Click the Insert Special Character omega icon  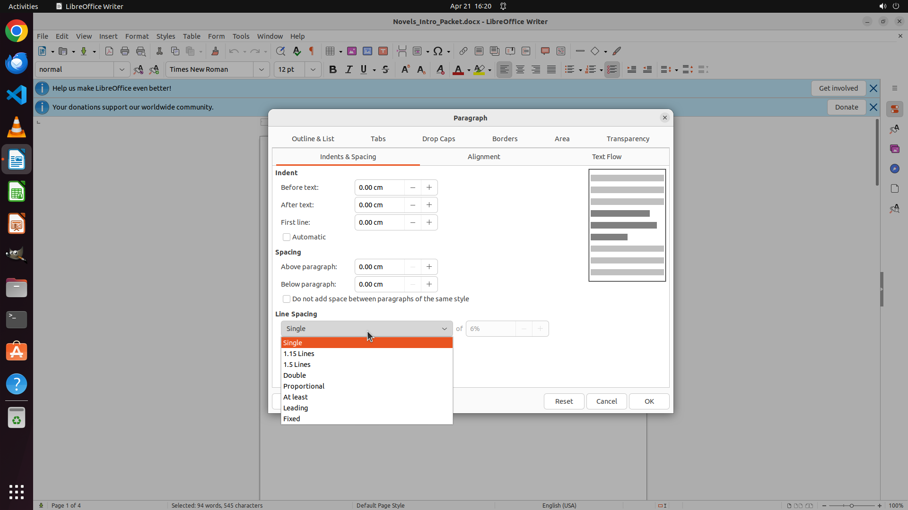tap(438, 51)
